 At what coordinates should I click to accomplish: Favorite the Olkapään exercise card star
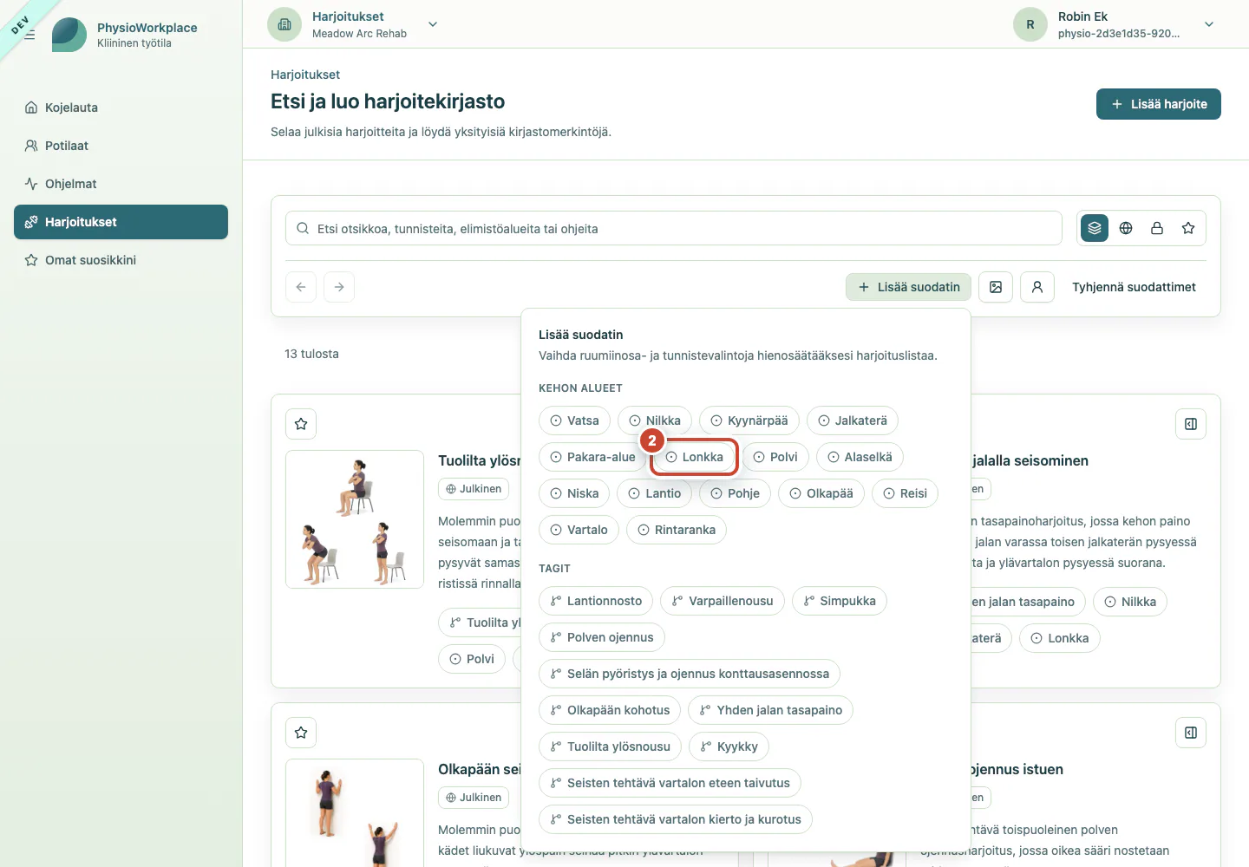pyautogui.click(x=301, y=733)
